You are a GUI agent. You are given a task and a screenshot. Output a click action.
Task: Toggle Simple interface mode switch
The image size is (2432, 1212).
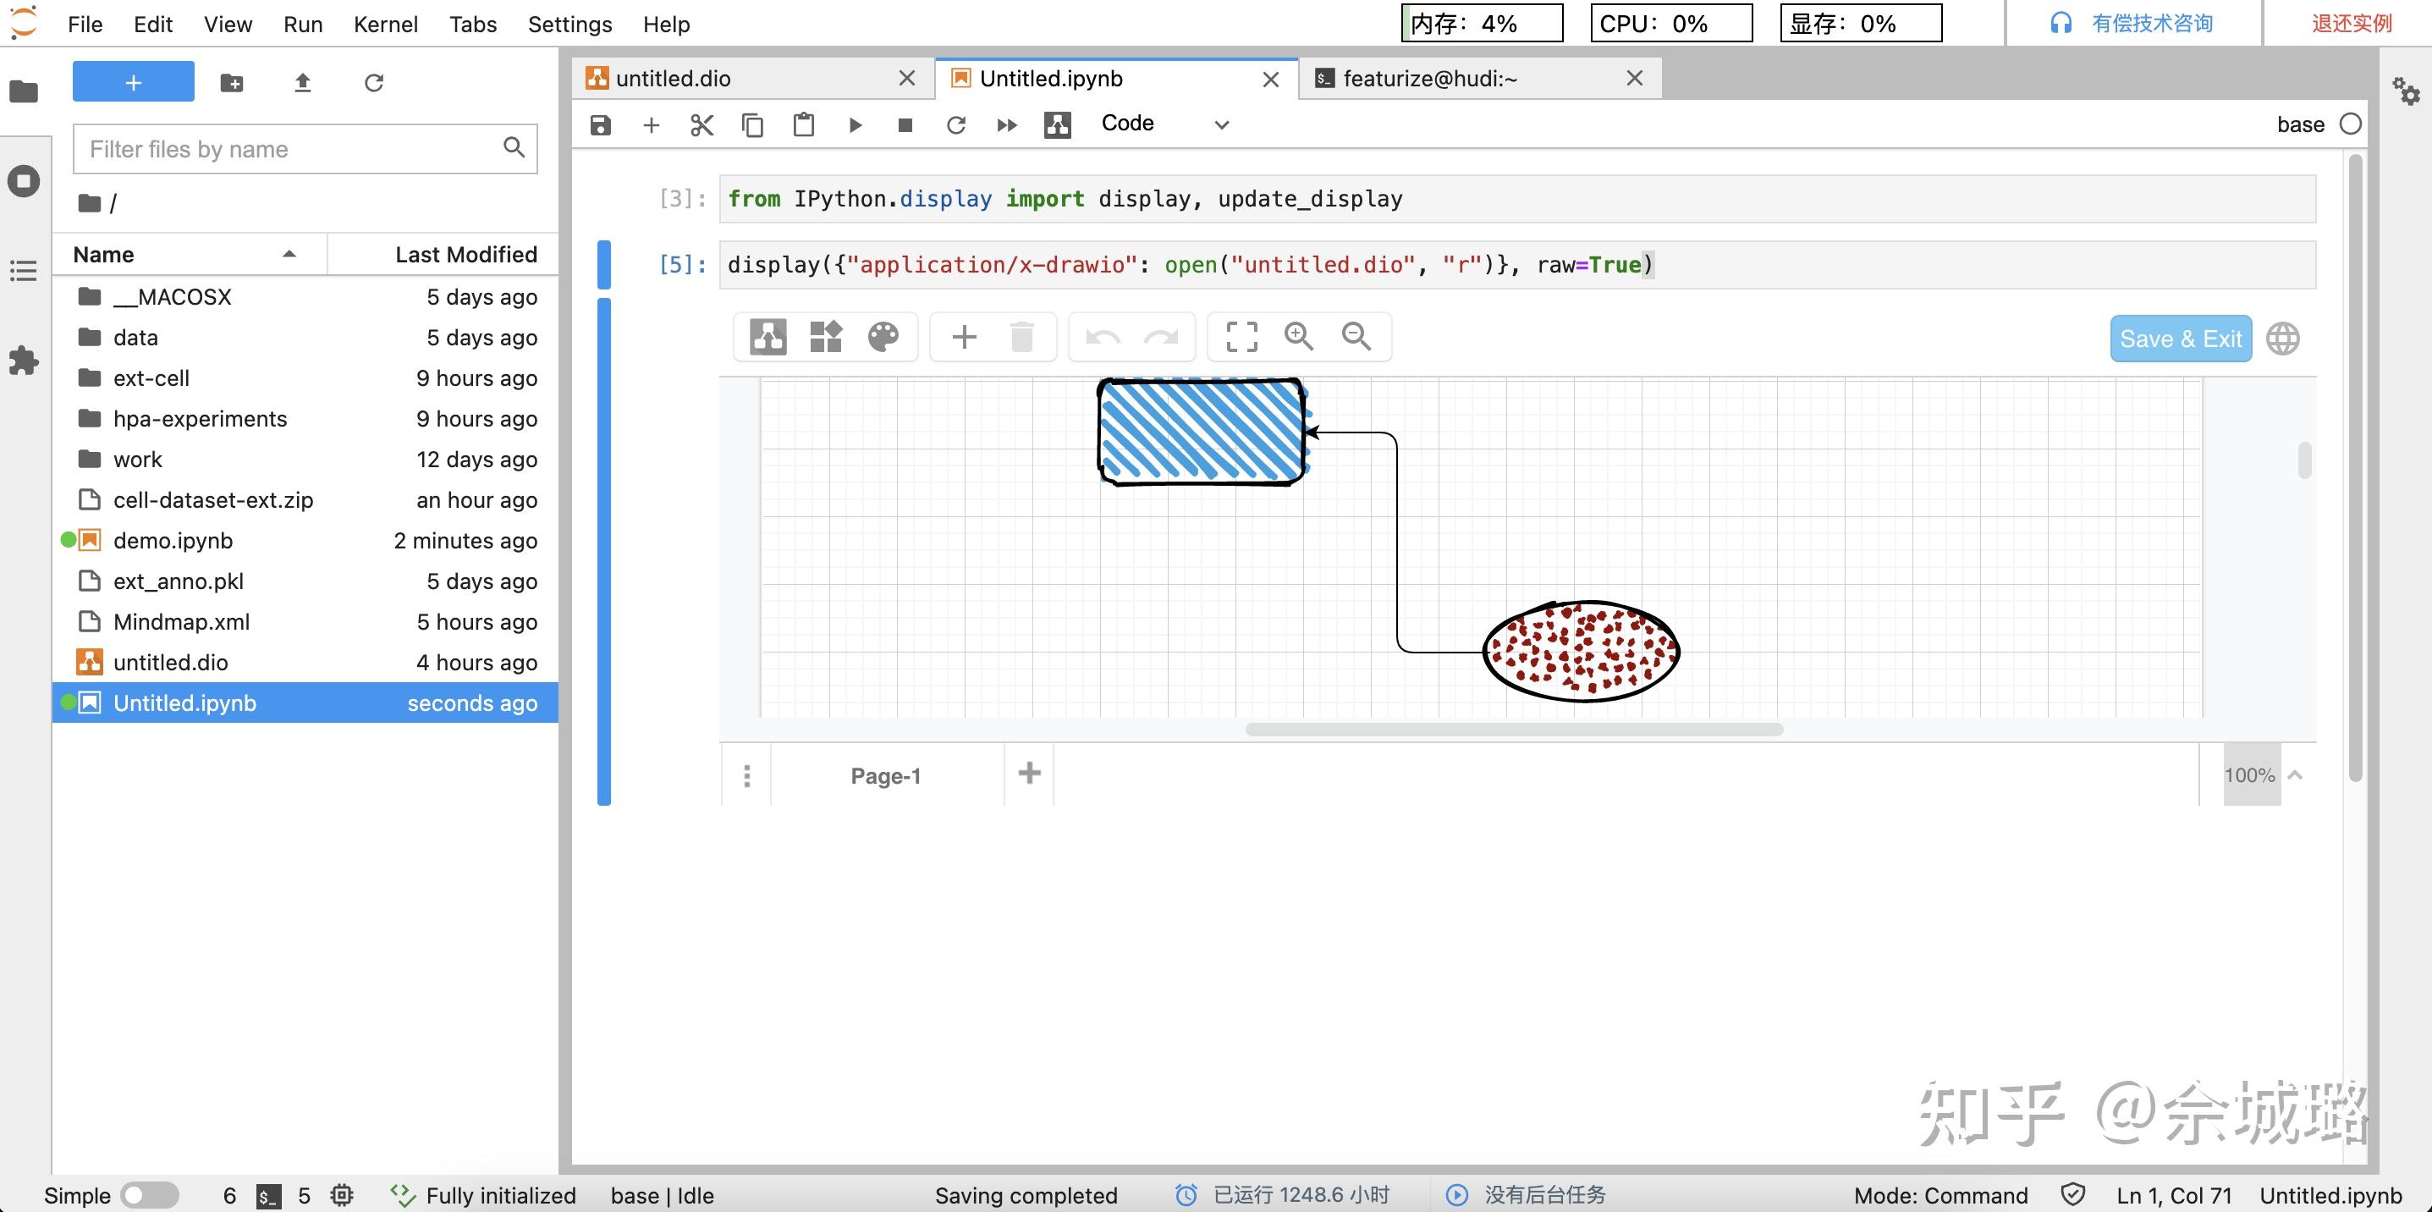point(149,1195)
